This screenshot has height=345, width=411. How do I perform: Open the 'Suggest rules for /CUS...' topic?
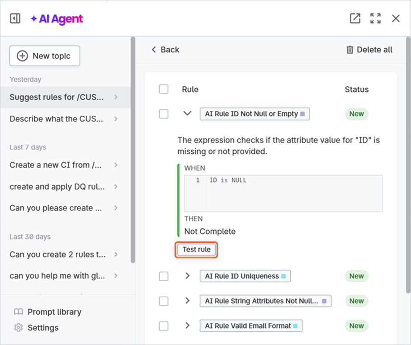coord(57,97)
